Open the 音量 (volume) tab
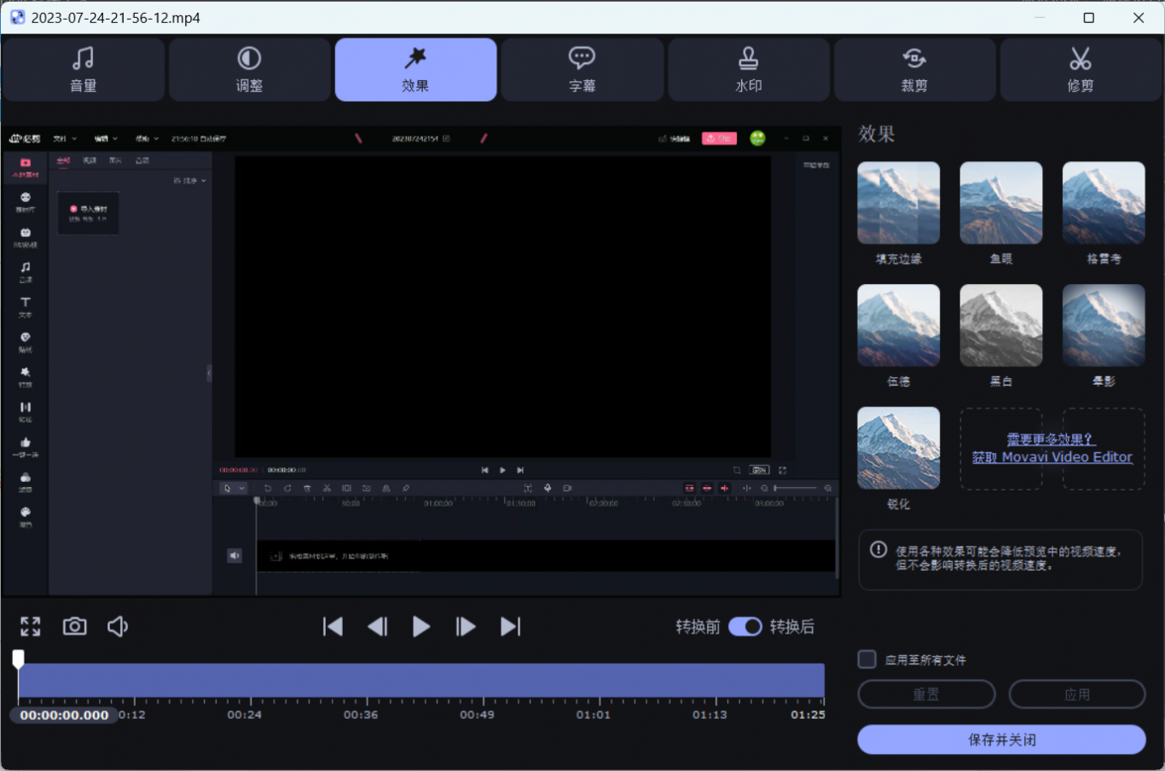 point(83,70)
